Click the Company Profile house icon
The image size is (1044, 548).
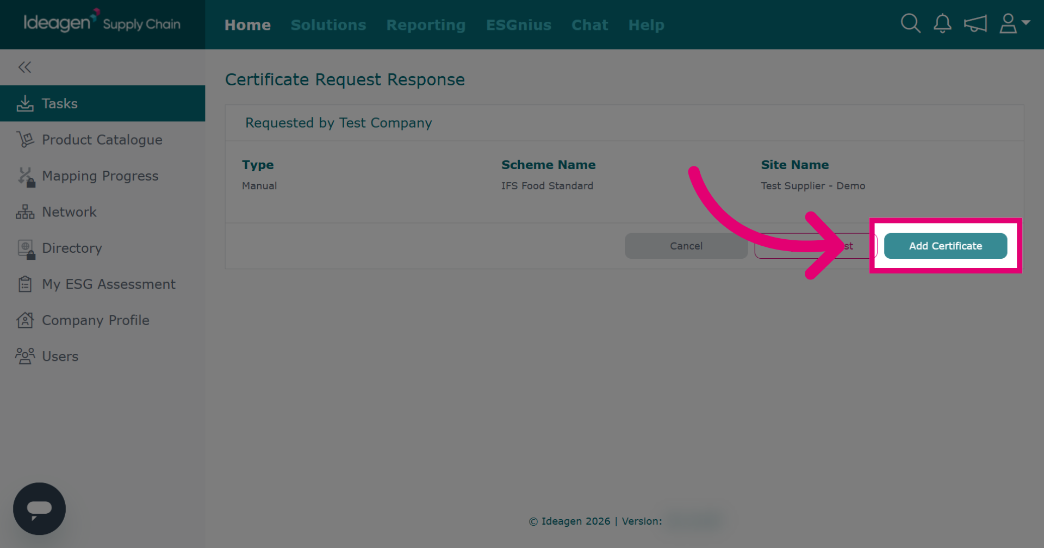tap(25, 320)
